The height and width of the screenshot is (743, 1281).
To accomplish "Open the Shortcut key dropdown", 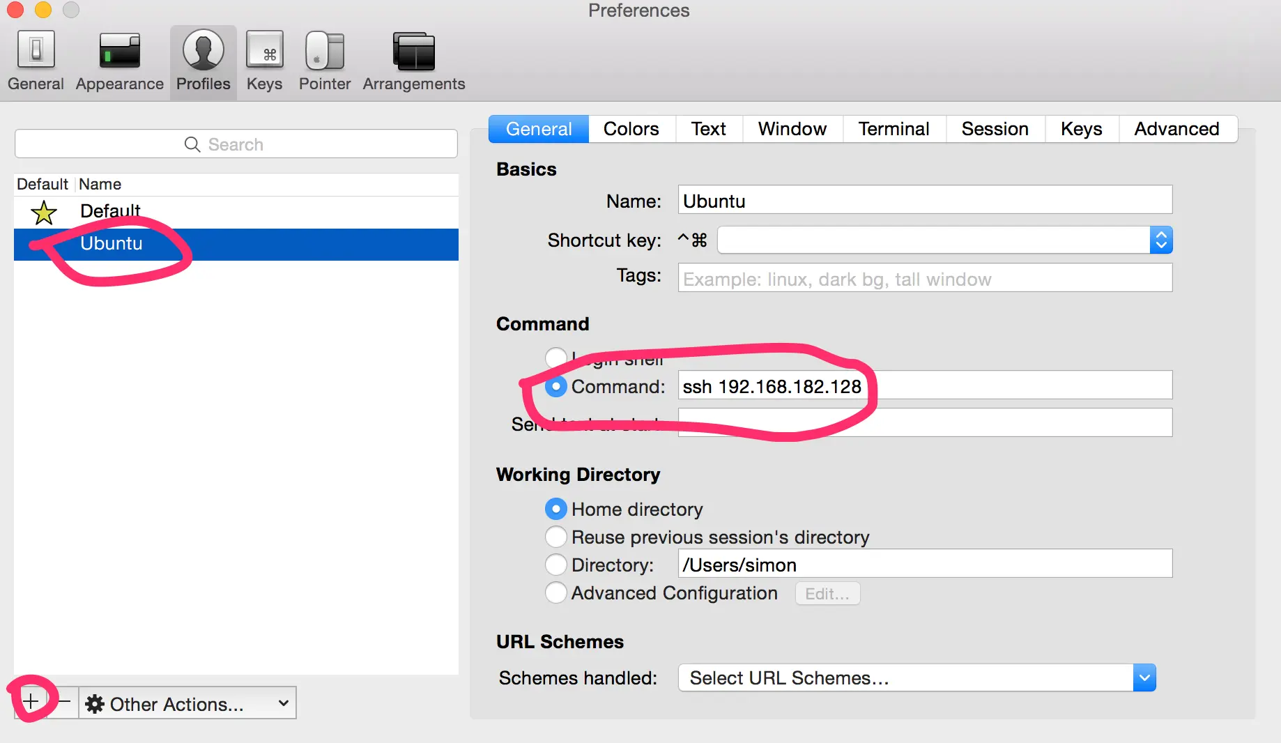I will click(1160, 240).
